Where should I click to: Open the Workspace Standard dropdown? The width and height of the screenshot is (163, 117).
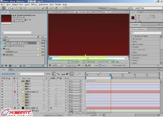119,8
